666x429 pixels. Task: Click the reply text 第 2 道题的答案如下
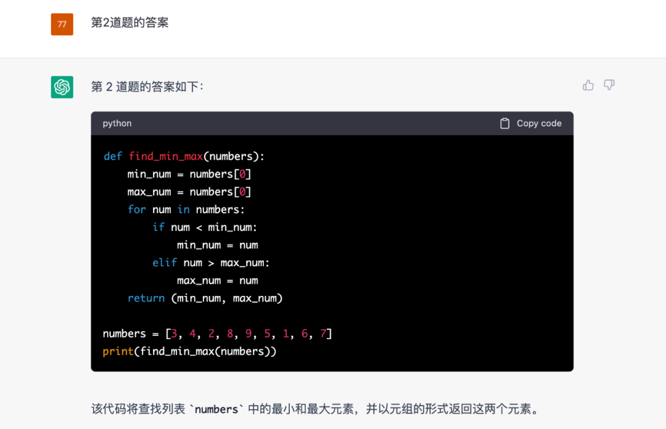(147, 87)
